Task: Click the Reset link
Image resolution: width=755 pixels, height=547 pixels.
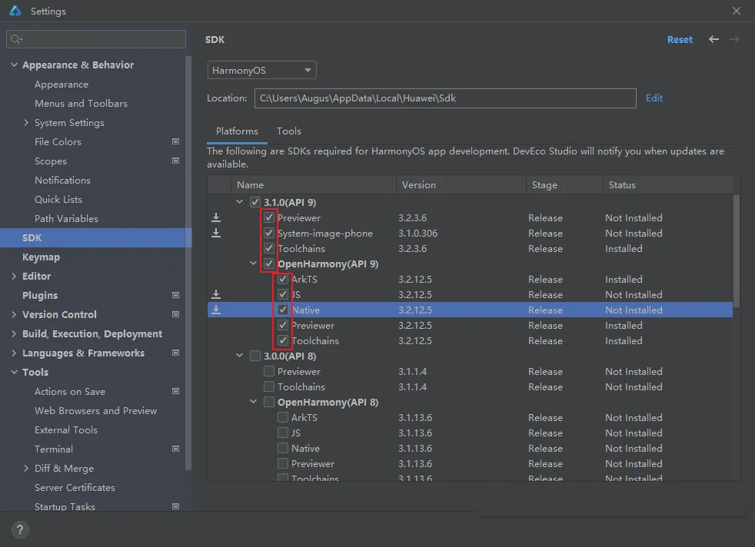Action: pyautogui.click(x=680, y=39)
